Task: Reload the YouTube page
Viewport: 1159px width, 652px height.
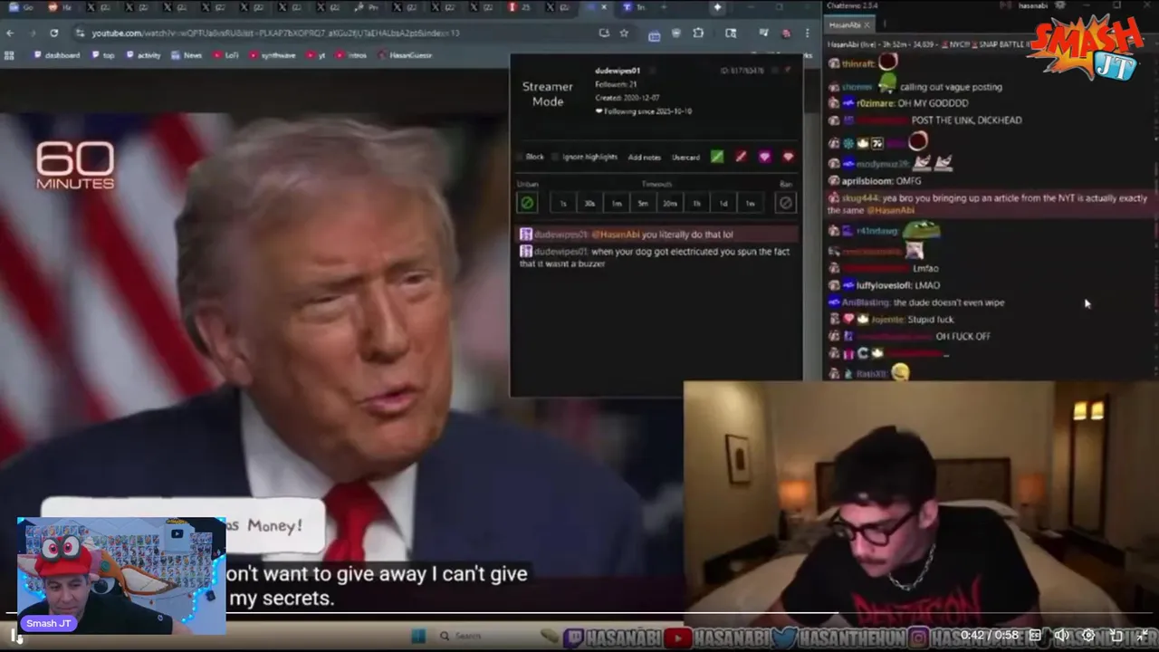Action: pos(54,34)
